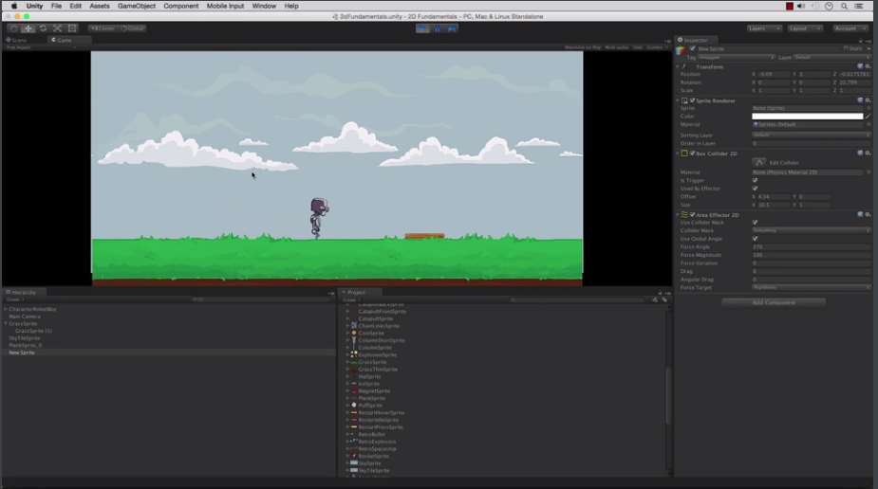The width and height of the screenshot is (878, 489).
Task: Open the Area Effector 2D gear menu
Action: (x=868, y=214)
